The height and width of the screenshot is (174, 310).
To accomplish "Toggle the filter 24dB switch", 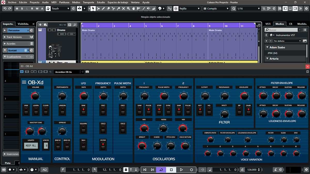I will click(x=249, y=111).
